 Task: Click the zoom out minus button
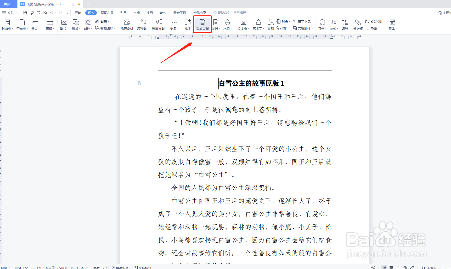(x=443, y=267)
